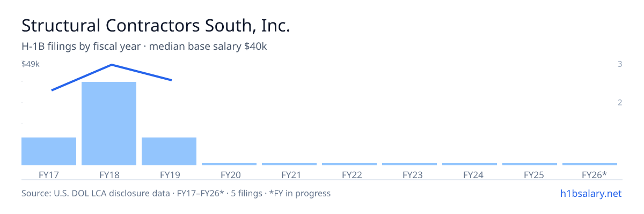Viewport: 644px width, 214px height.
Task: Click the FY18 axis label
Action: 109,174
